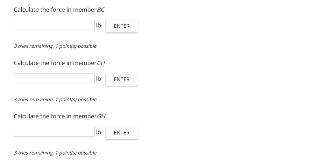Click the italic member name GH
326x168 pixels.
[x=101, y=116]
